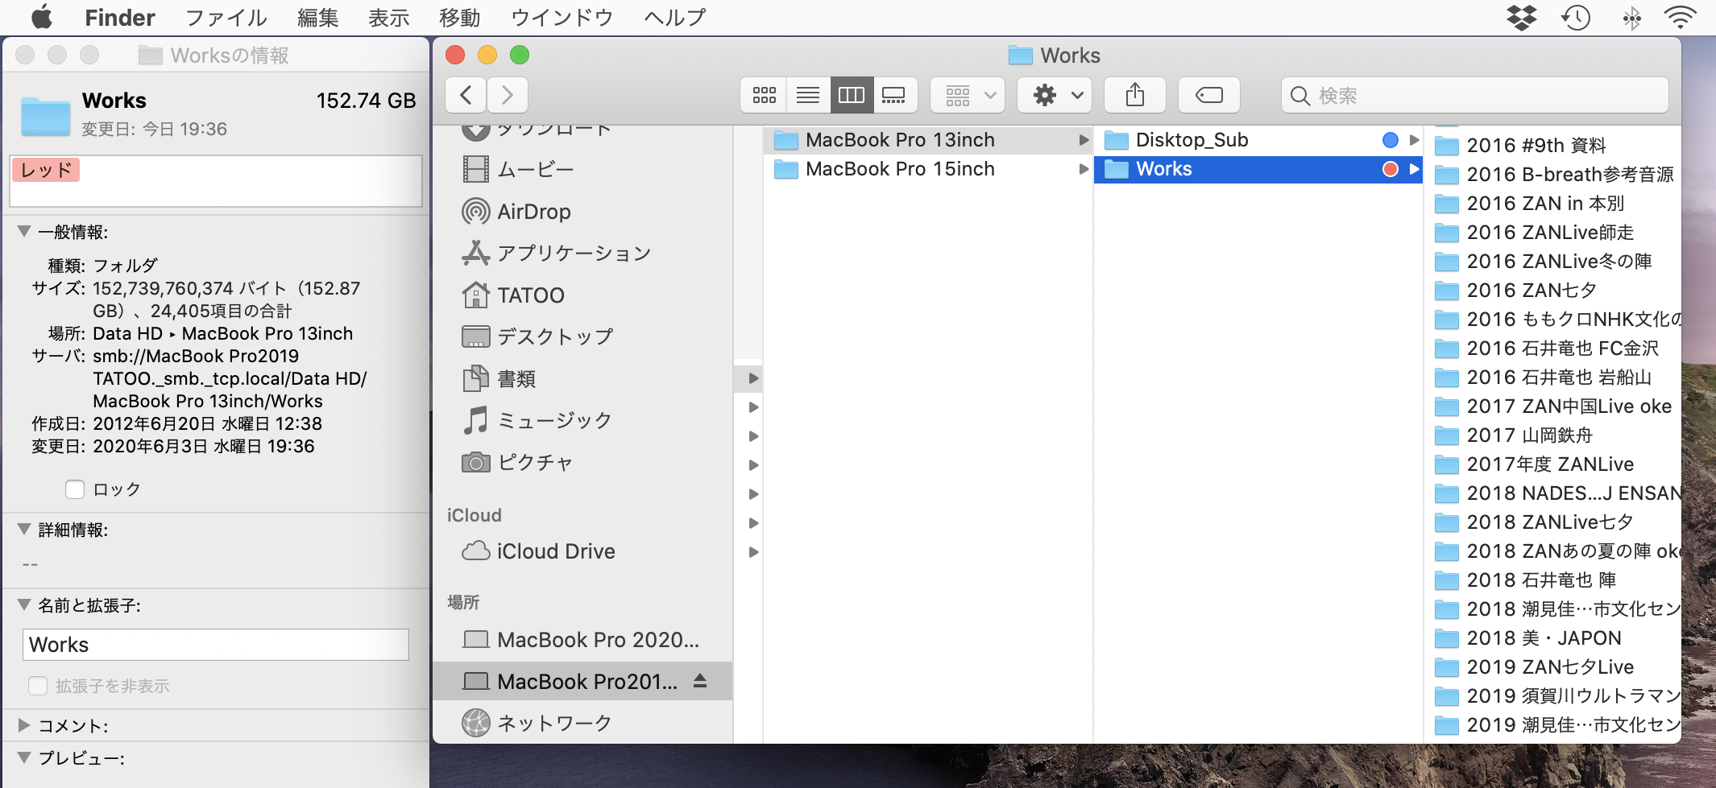The image size is (1716, 788).
Task: Click the Bluetooth menu bar icon
Action: (x=1631, y=17)
